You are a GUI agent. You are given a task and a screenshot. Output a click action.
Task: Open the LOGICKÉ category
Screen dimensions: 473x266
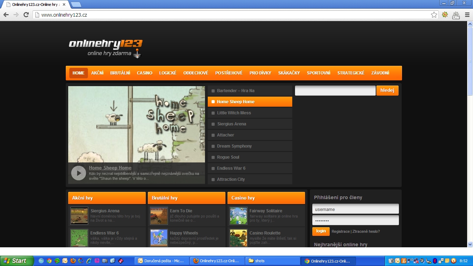tap(168, 73)
